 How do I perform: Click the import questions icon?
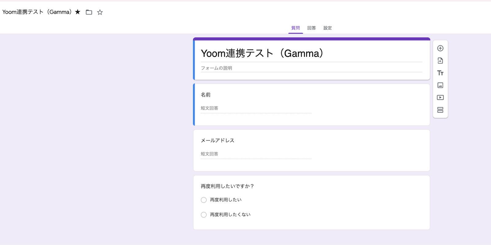(440, 61)
